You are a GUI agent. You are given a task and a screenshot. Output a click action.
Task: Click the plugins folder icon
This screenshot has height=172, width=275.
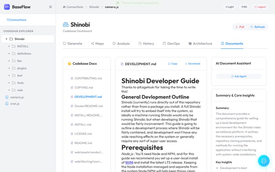(14, 68)
